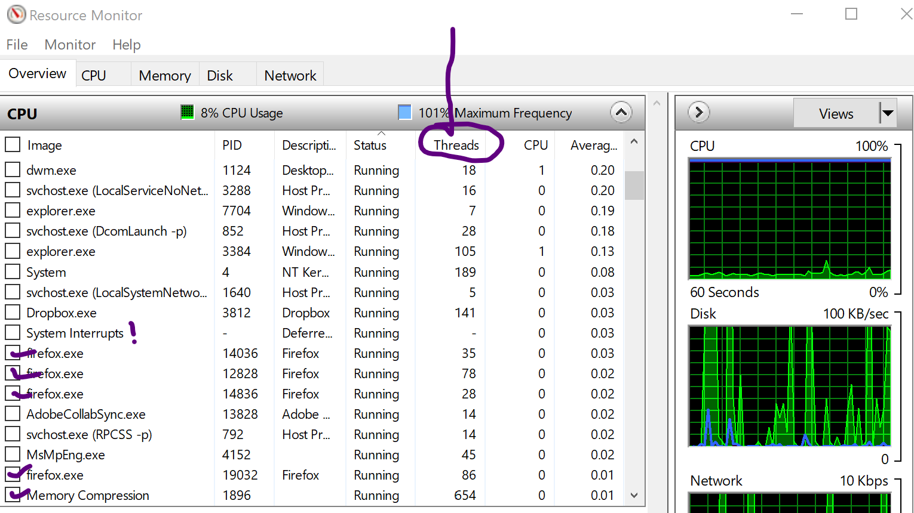Open the Help menu
The image size is (914, 513).
(x=127, y=45)
